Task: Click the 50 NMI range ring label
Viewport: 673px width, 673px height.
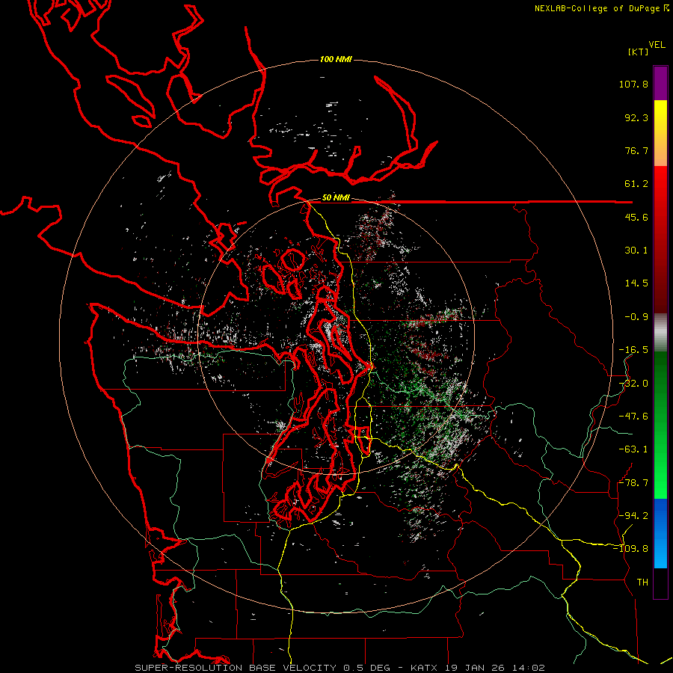Action: 336,198
